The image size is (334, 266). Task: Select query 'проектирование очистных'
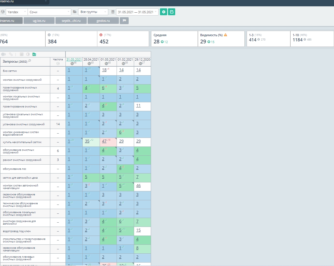(x=20, y=106)
